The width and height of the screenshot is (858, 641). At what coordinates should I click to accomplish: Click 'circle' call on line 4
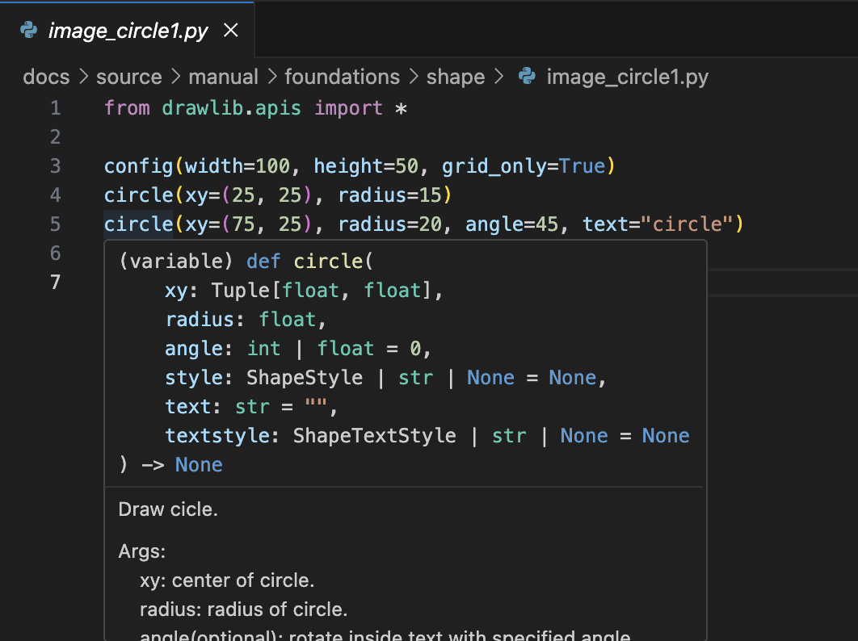(138, 195)
